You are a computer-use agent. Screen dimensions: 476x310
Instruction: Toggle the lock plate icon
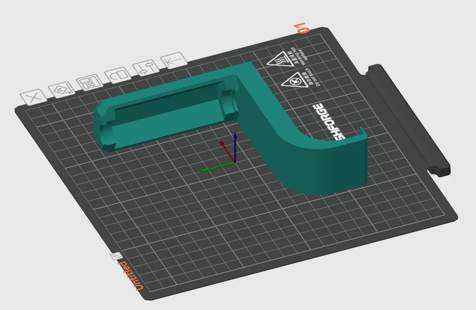point(118,75)
